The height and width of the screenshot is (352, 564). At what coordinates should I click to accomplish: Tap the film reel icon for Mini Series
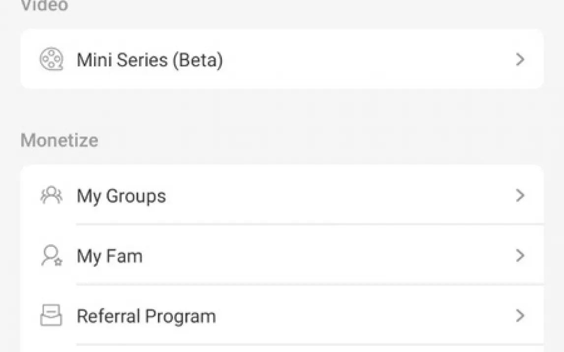pyautogui.click(x=51, y=59)
